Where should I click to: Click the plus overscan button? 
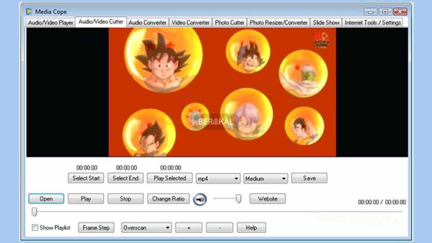click(x=189, y=228)
